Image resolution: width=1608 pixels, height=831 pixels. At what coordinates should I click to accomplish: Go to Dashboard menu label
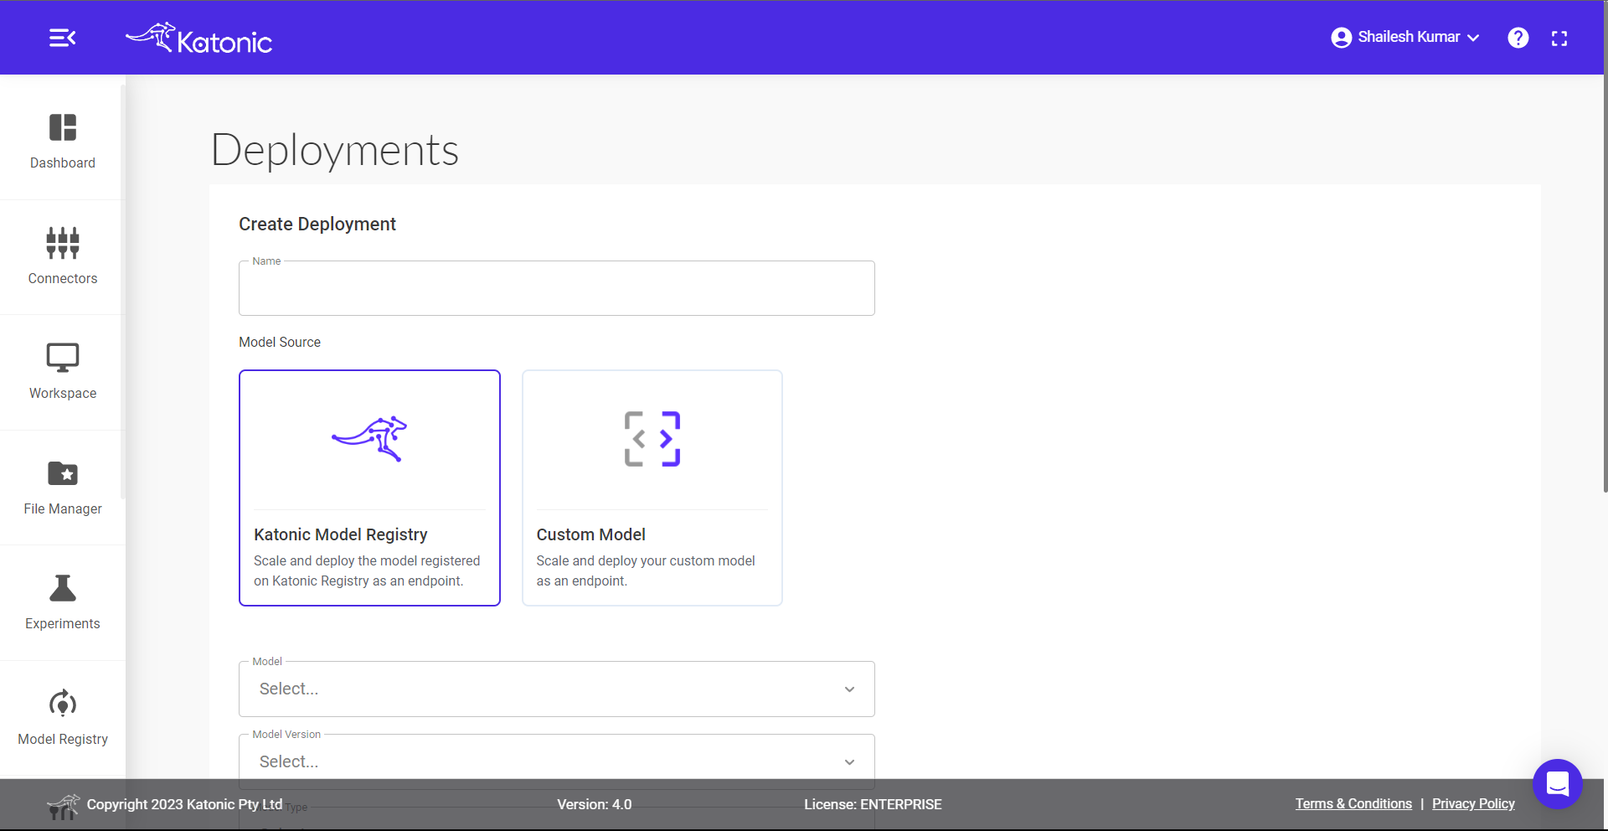pos(63,163)
